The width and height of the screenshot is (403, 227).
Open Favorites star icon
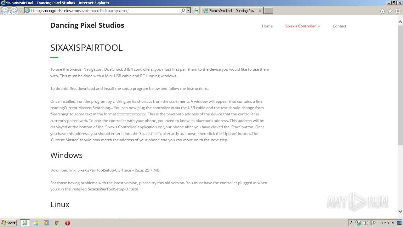click(x=390, y=11)
